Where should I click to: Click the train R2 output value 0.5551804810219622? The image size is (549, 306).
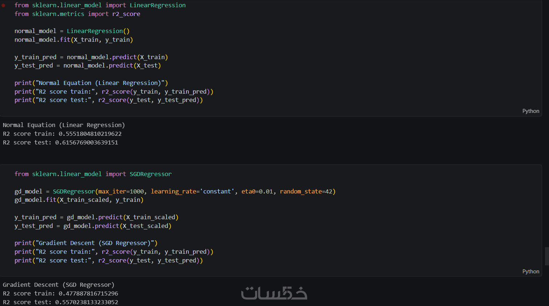click(90, 134)
